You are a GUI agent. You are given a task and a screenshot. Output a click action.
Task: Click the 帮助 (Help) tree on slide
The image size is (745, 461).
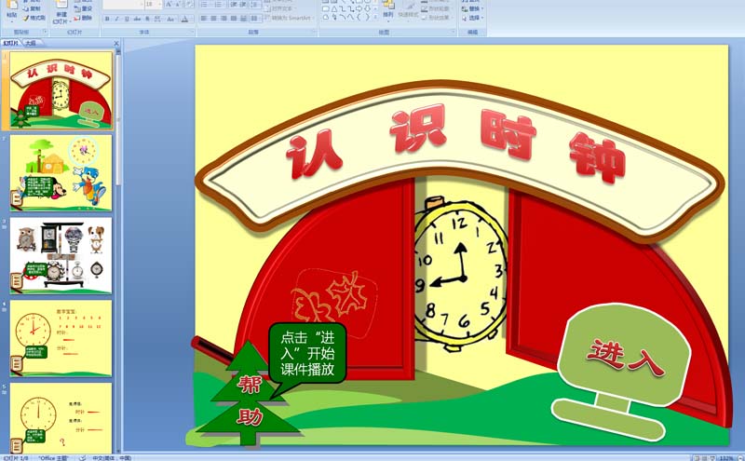point(249,399)
